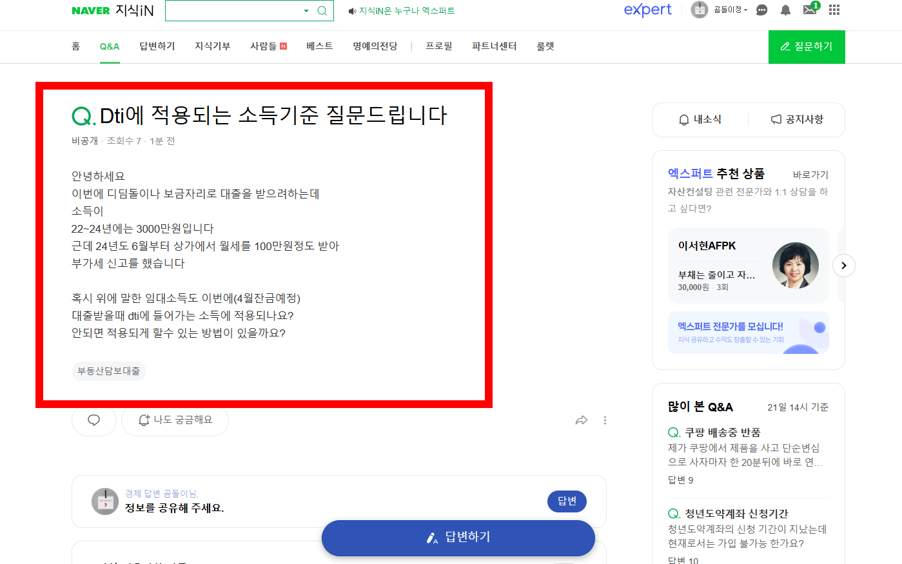The width and height of the screenshot is (902, 564).
Task: Click the green 질문하기 button
Action: [x=807, y=47]
